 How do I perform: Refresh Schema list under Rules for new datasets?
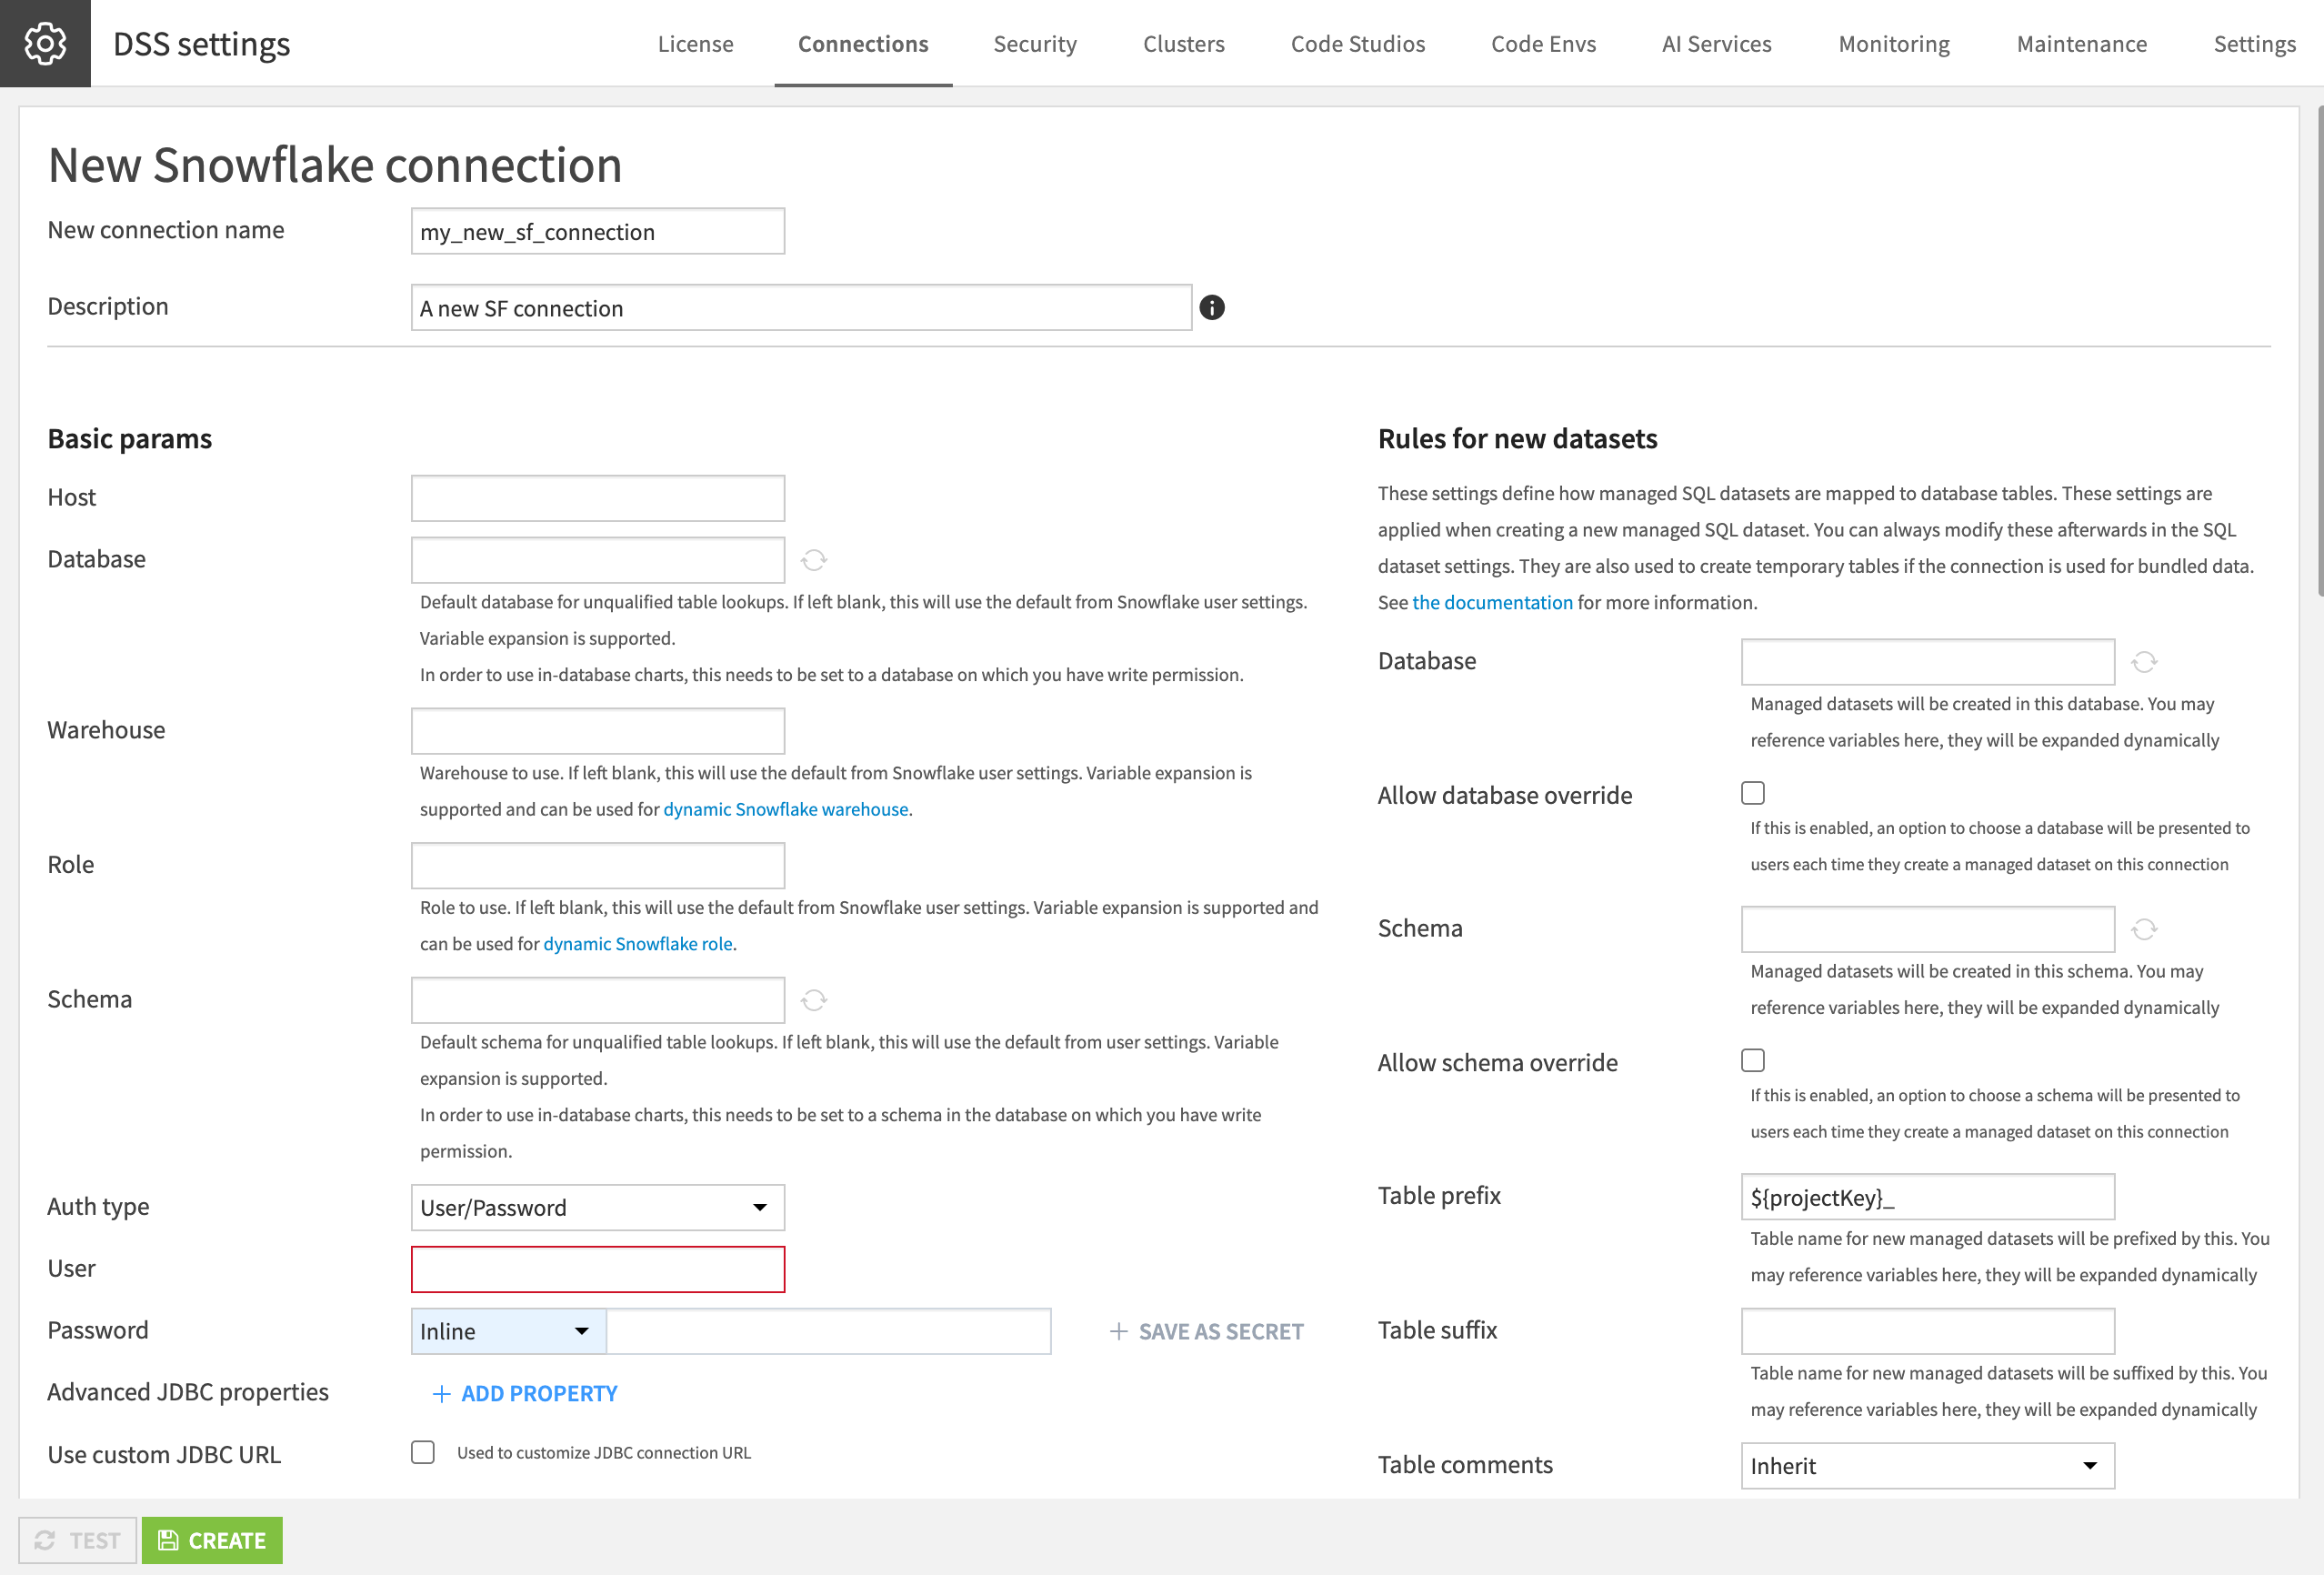[2144, 929]
